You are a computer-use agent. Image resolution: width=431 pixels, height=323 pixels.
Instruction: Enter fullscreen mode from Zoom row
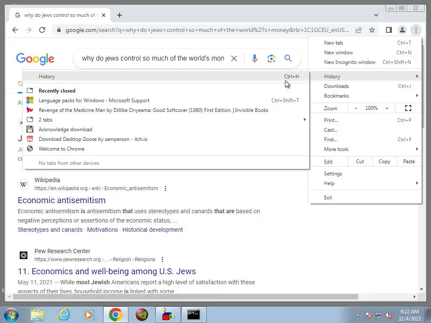point(408,108)
